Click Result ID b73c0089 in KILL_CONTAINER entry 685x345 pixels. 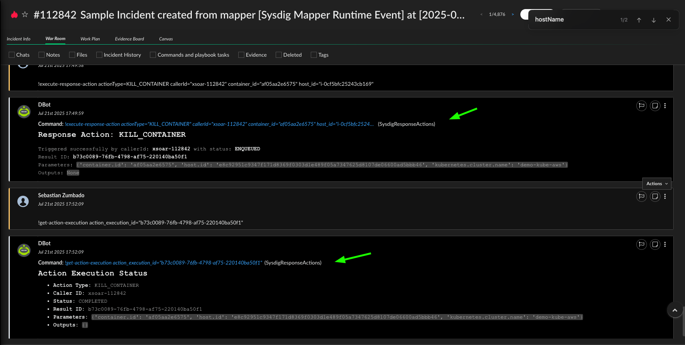pyautogui.click(x=130, y=157)
